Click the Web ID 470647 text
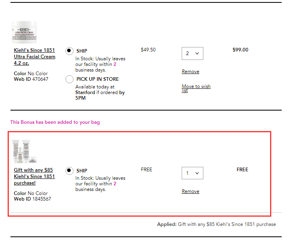 31,79
